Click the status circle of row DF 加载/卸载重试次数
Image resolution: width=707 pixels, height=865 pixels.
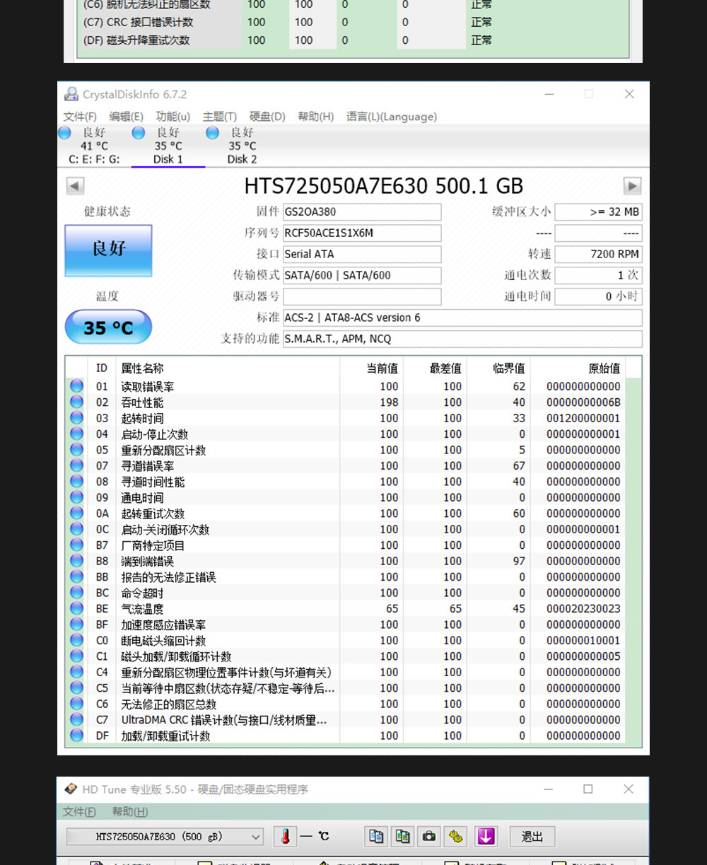pos(76,736)
